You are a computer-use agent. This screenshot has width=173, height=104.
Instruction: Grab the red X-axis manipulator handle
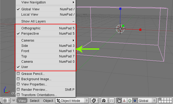point(140,30)
